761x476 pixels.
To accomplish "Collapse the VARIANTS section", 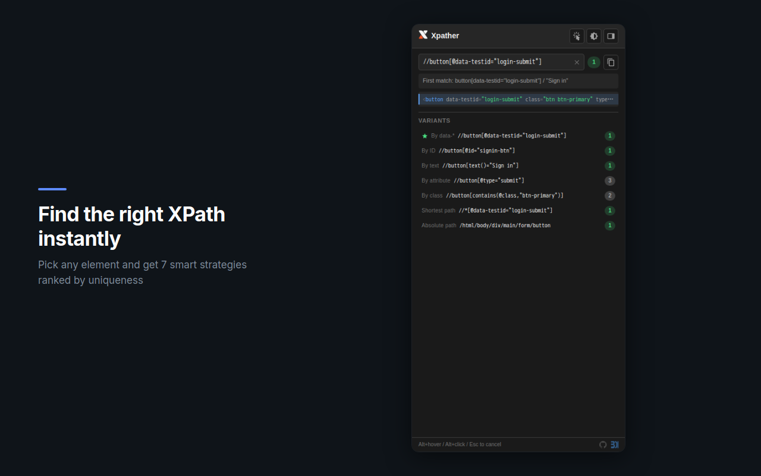I will (434, 120).
